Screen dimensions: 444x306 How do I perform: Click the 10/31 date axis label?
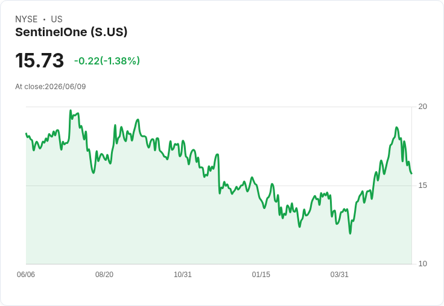[183, 274]
